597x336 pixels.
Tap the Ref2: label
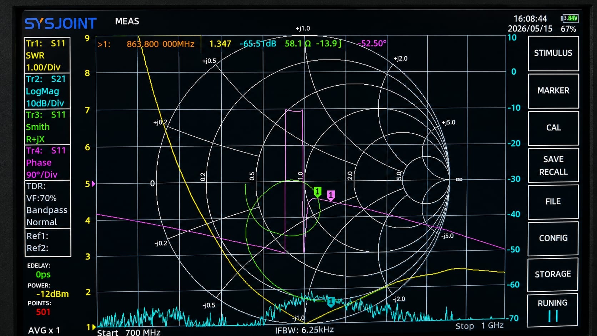click(x=37, y=248)
